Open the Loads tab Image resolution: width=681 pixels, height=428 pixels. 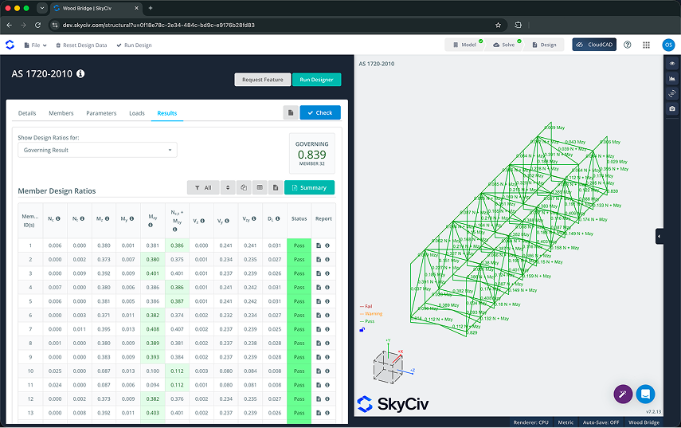(137, 113)
